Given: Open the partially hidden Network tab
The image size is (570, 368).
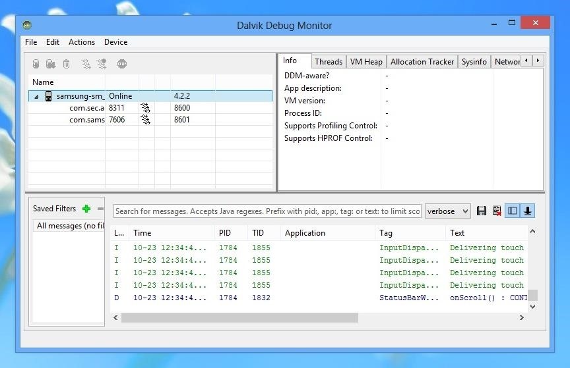Looking at the screenshot, I should 507,62.
